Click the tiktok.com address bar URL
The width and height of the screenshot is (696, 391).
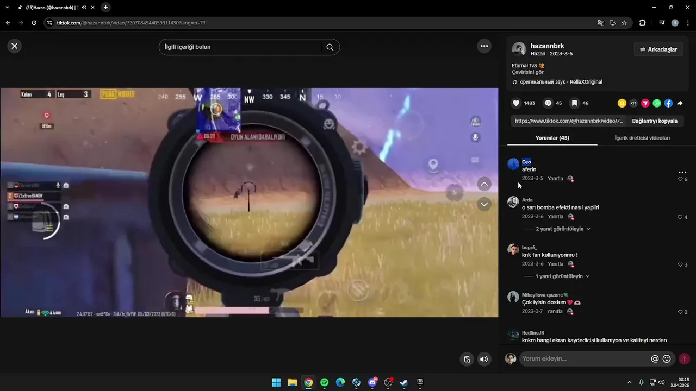click(131, 23)
